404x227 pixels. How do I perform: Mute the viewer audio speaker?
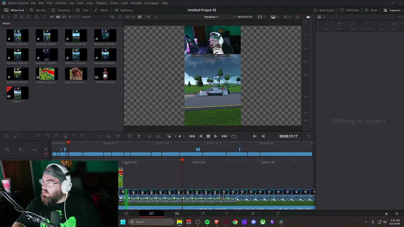point(308,17)
